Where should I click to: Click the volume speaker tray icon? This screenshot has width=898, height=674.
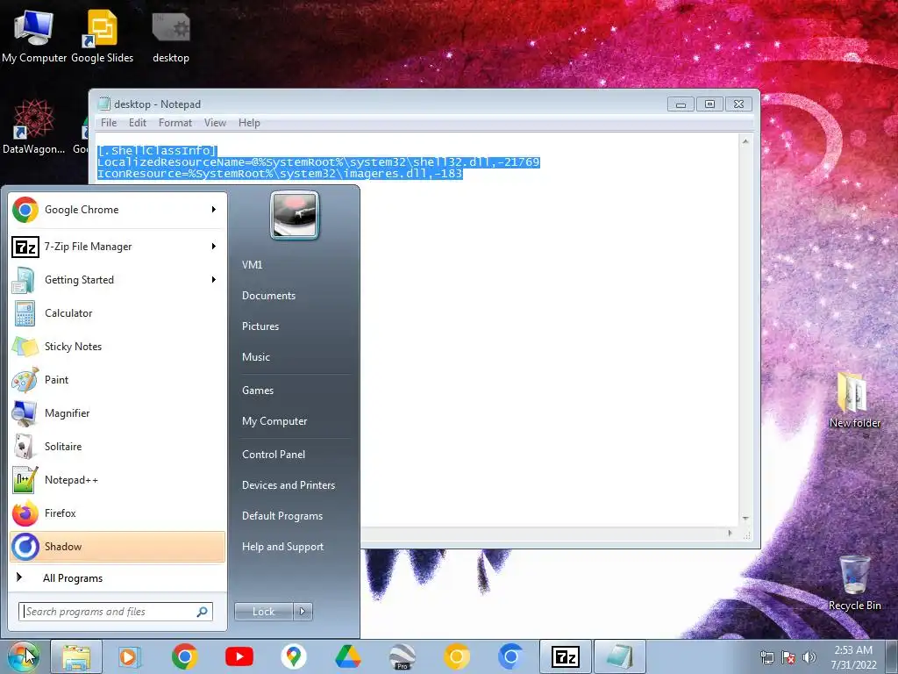pos(809,657)
